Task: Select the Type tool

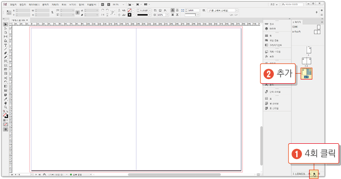Action: [6, 45]
